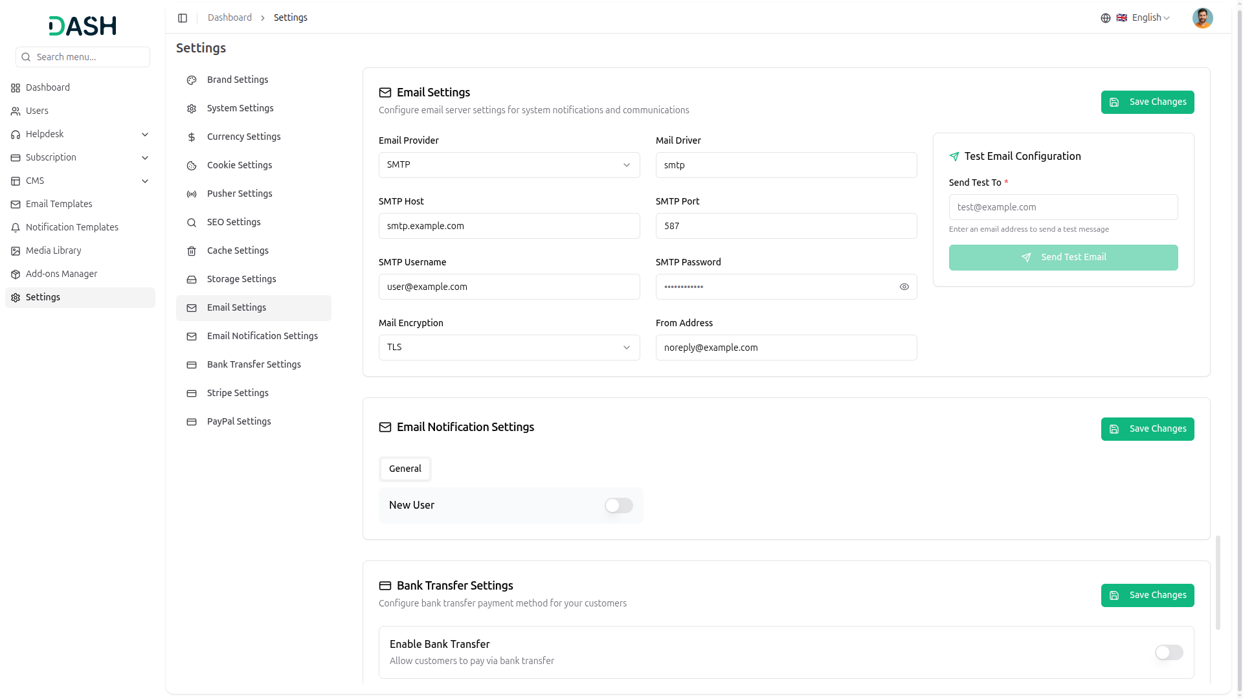Focus the SMTP Host field
This screenshot has width=1243, height=699.
pos(510,226)
